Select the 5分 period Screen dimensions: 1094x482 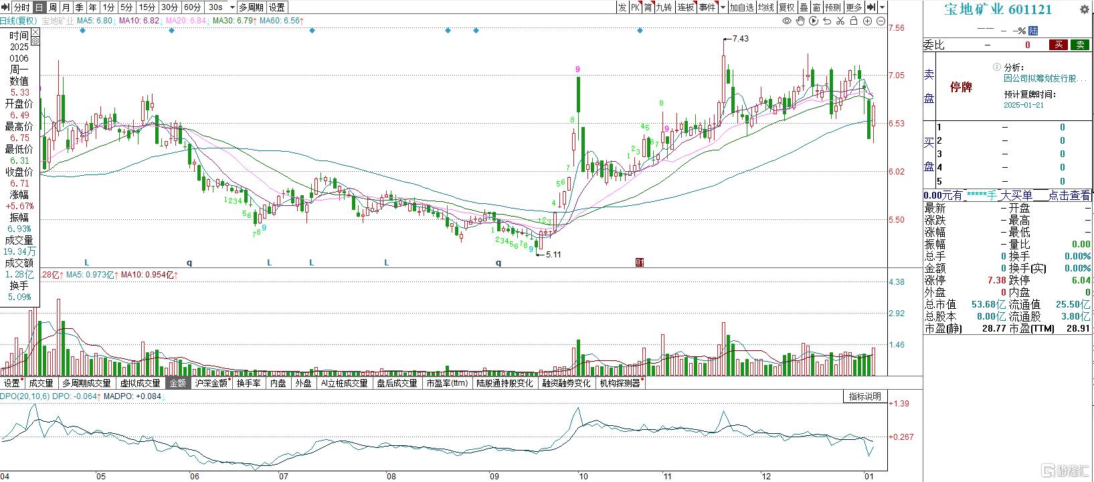[126, 7]
